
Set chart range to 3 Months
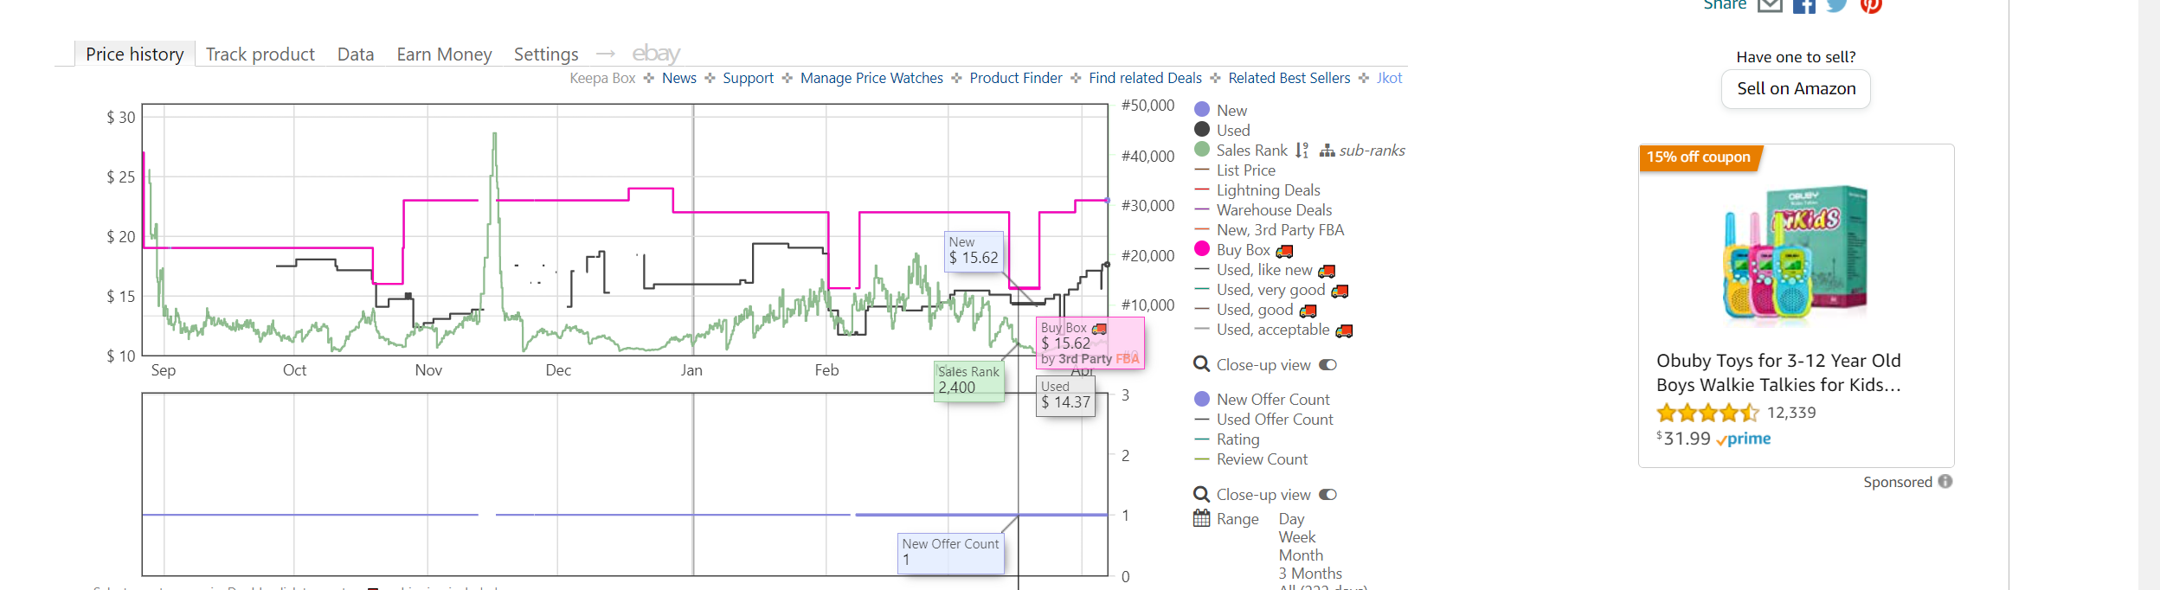1310,574
